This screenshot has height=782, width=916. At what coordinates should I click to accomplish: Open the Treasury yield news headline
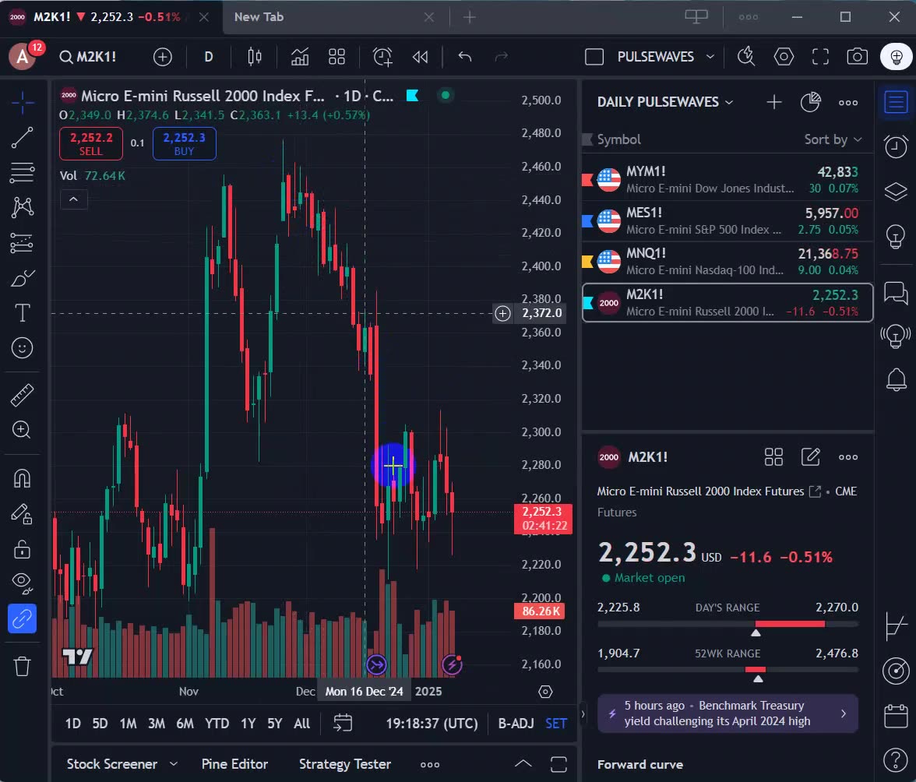click(728, 713)
